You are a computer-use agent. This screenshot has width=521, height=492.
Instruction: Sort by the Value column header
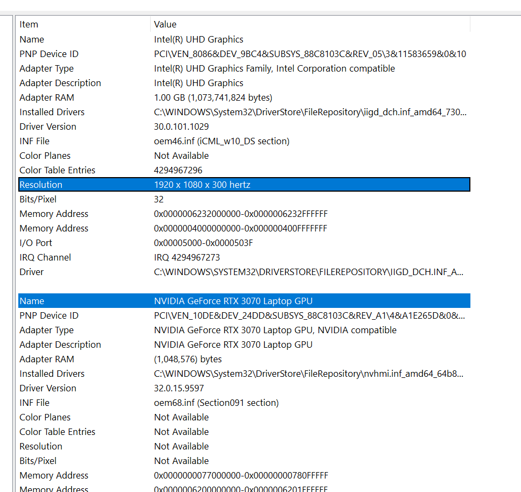point(311,24)
